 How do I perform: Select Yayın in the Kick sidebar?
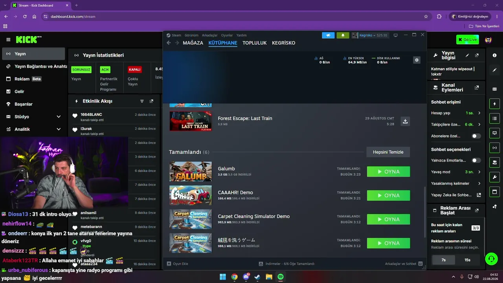click(x=33, y=54)
